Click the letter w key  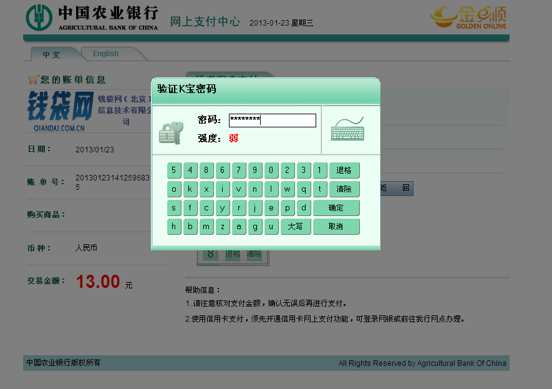tap(288, 189)
